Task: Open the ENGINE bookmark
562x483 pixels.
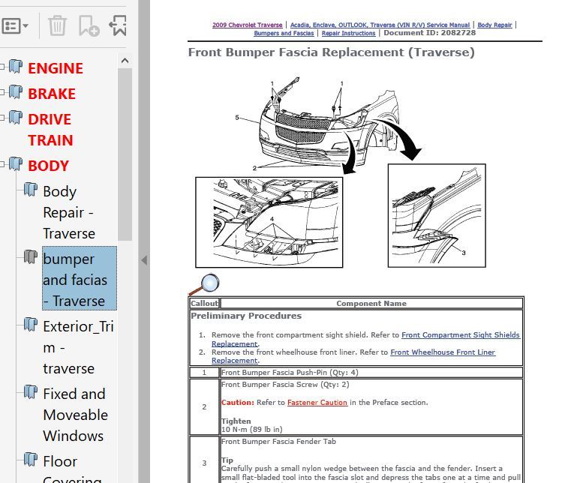Action: 56,68
